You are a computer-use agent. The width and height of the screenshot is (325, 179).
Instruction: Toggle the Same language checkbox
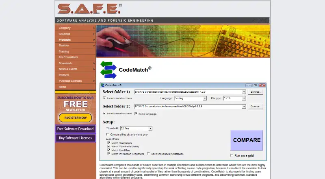coord(136,114)
